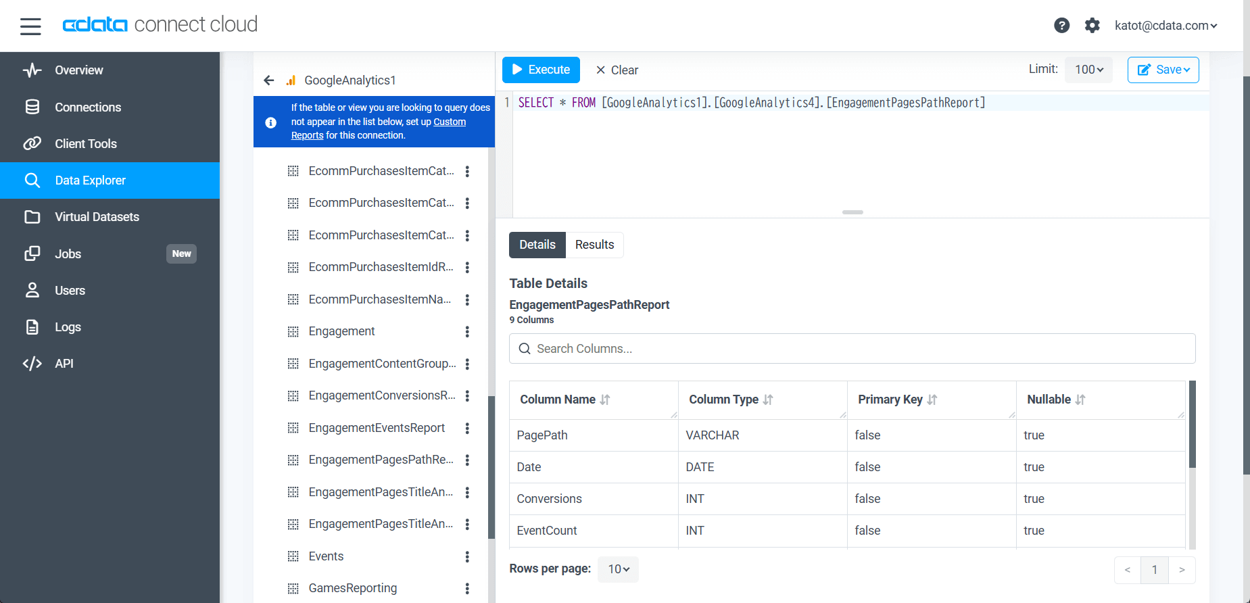Open options menu for Engagement table

(467, 332)
